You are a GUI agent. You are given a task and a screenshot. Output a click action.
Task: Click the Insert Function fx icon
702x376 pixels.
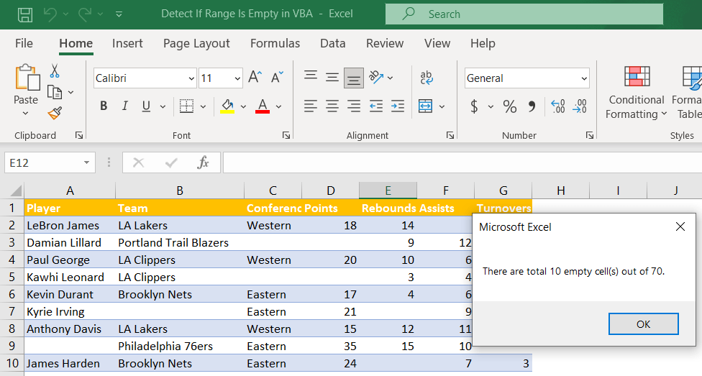(x=203, y=162)
